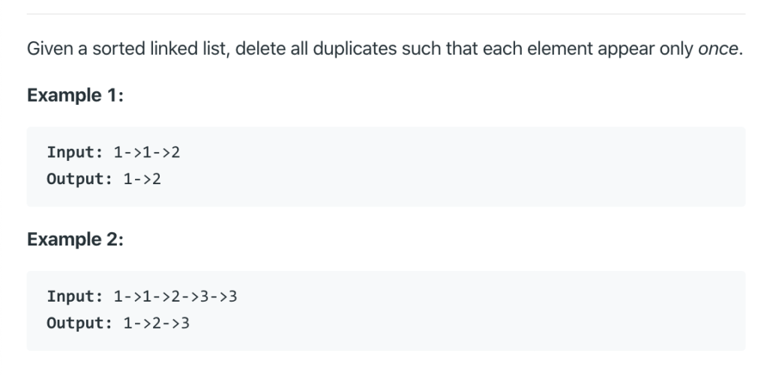Click the "Output:" label in Example 2
The image size is (767, 375).
76,325
